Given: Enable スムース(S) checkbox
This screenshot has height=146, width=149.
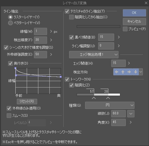Looking at the screenshot, I should tap(9, 116).
